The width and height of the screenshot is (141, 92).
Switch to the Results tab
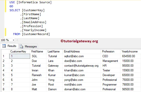(x=9, y=46)
